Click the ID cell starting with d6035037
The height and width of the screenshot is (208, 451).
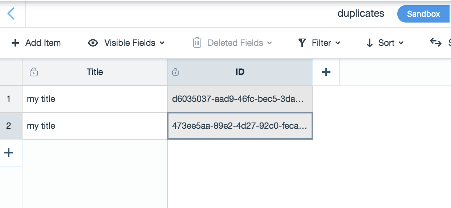pos(240,99)
